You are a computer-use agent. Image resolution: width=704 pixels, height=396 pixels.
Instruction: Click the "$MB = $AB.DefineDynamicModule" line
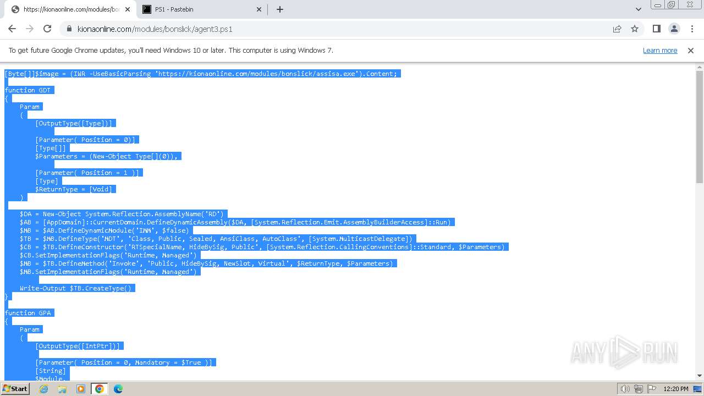[105, 230]
